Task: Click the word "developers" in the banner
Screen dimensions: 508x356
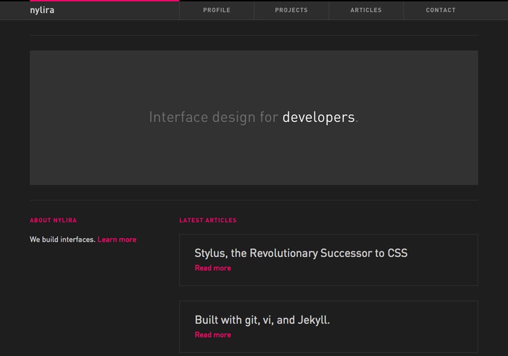Action: coord(318,117)
